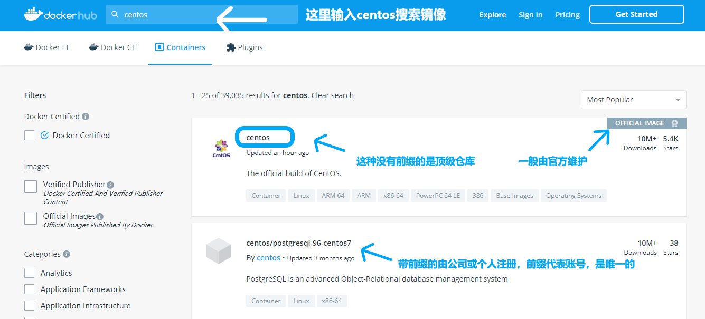Click the Get Started button

pos(636,15)
